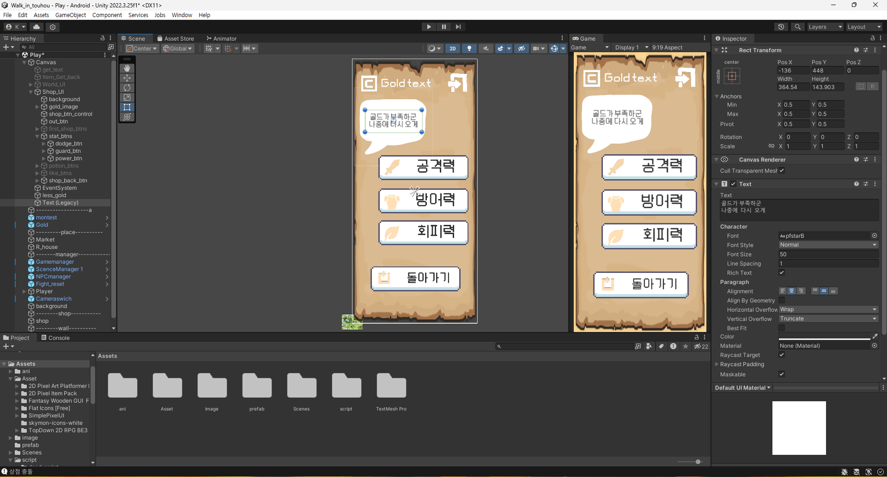Image resolution: width=887 pixels, height=477 pixels.
Task: Enable the Best Fit checkbox
Action: pyautogui.click(x=782, y=328)
